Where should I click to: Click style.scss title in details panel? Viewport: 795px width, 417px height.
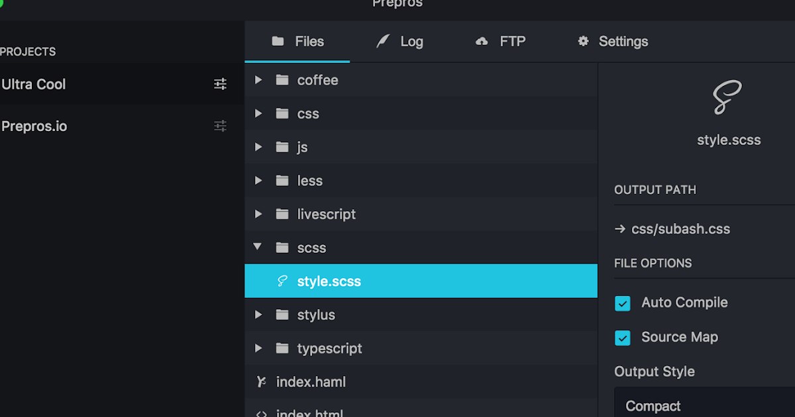[x=729, y=140]
